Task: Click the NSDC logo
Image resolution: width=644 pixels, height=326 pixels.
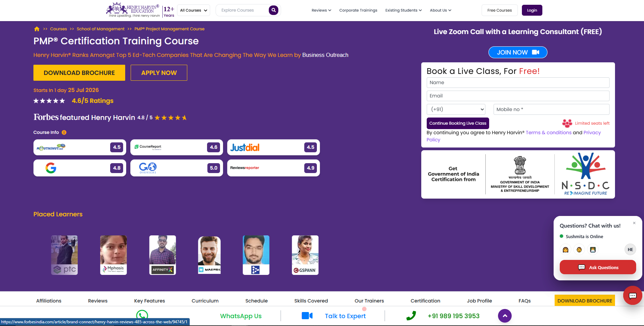Action: click(585, 174)
